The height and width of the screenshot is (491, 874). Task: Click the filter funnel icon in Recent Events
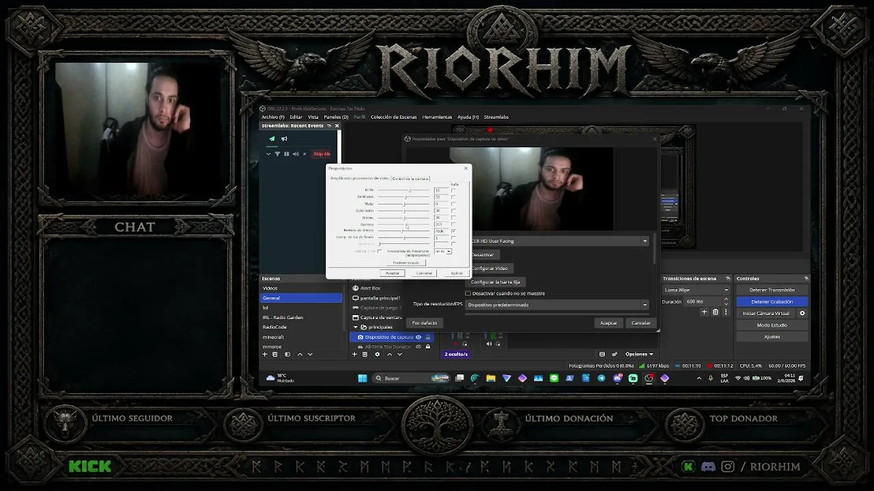click(277, 154)
